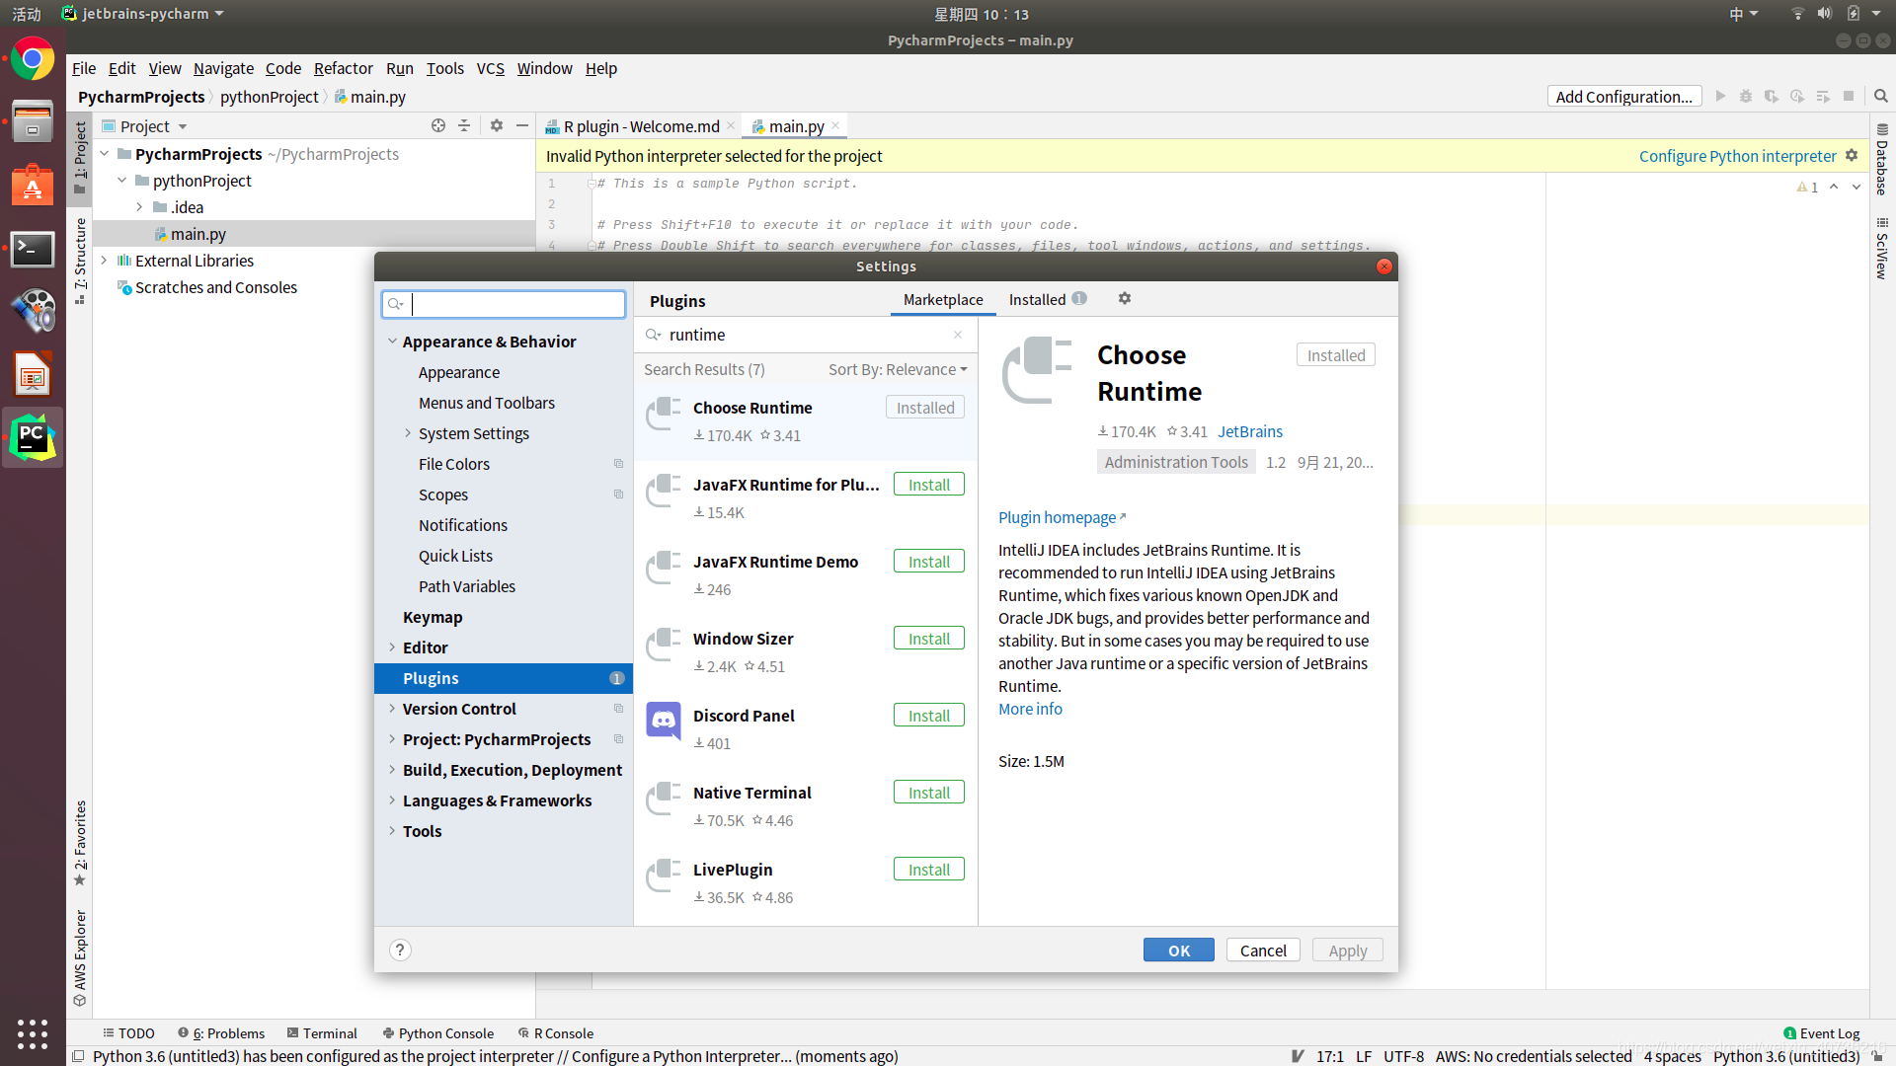The image size is (1896, 1066).
Task: Expand the .idea folder in project tree
Action: pos(139,207)
